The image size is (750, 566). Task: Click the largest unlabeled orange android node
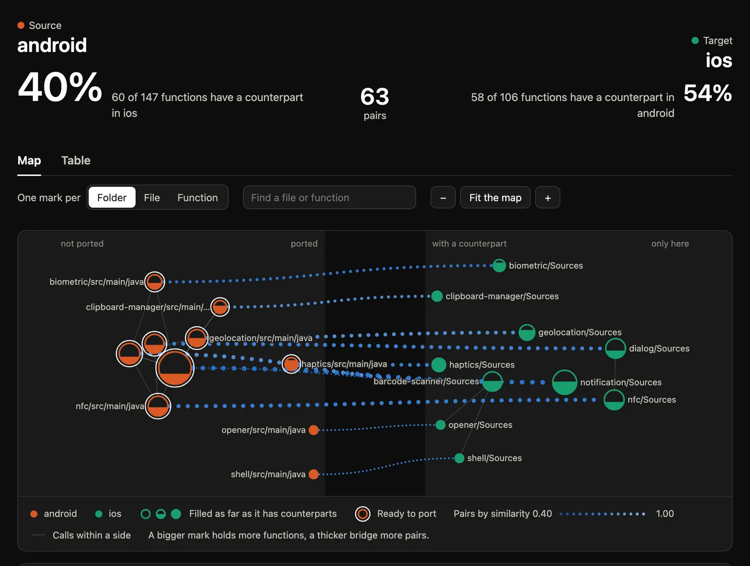175,369
